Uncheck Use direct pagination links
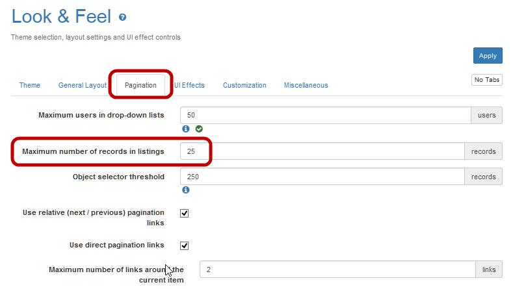 pyautogui.click(x=184, y=245)
